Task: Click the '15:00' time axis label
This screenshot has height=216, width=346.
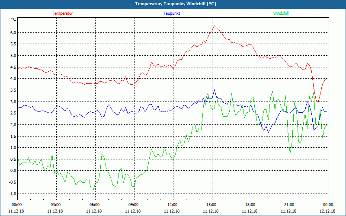Action: [212, 205]
